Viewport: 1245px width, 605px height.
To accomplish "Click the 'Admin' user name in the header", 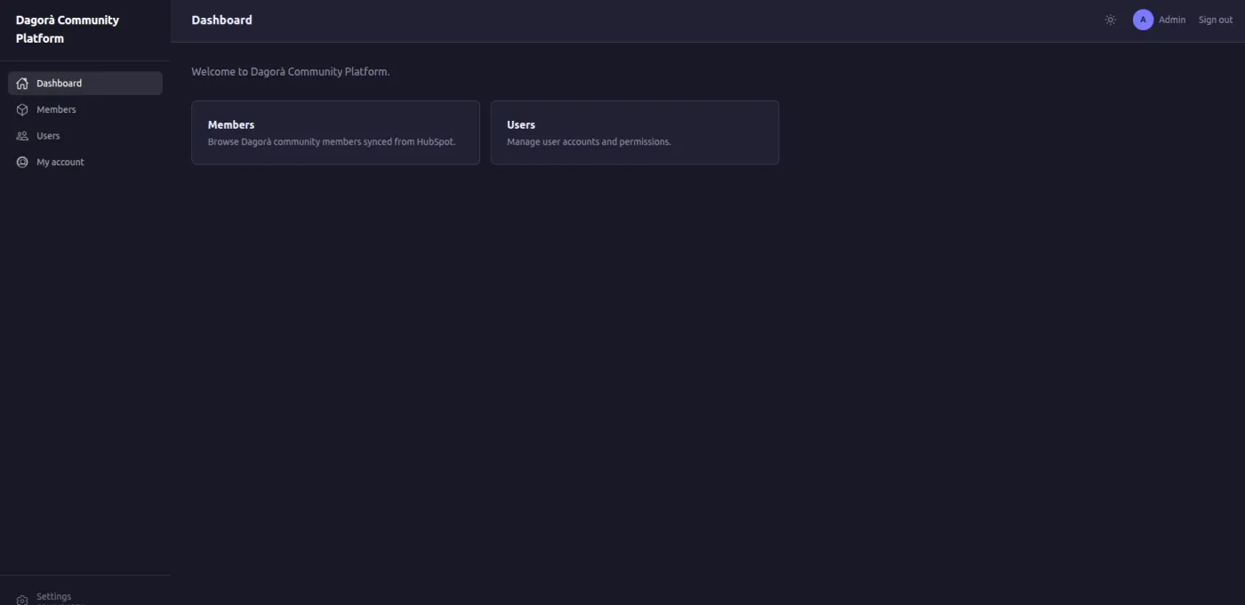I will (1172, 20).
